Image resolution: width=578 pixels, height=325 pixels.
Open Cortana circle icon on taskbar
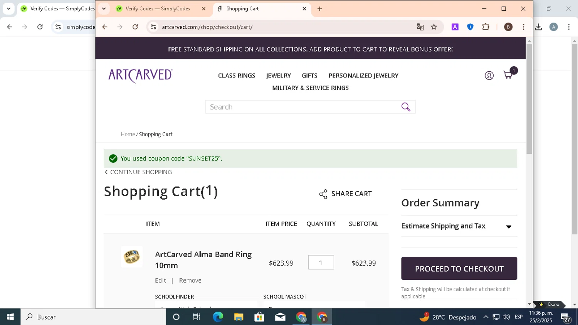pyautogui.click(x=176, y=317)
